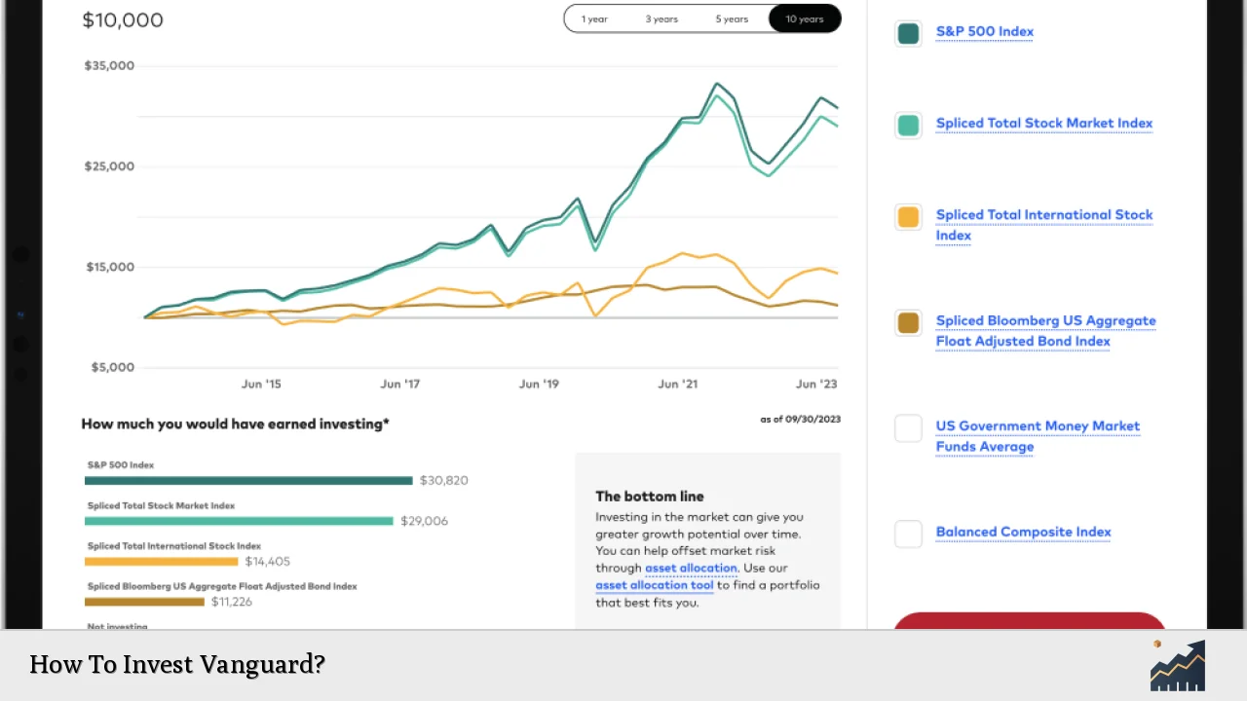Image resolution: width=1247 pixels, height=701 pixels.
Task: Click the 'How To Invest Vanguard?' caption
Action: (176, 664)
